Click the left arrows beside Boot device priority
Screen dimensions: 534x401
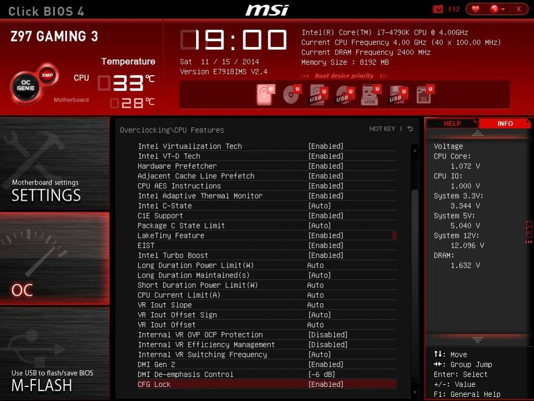(305, 76)
